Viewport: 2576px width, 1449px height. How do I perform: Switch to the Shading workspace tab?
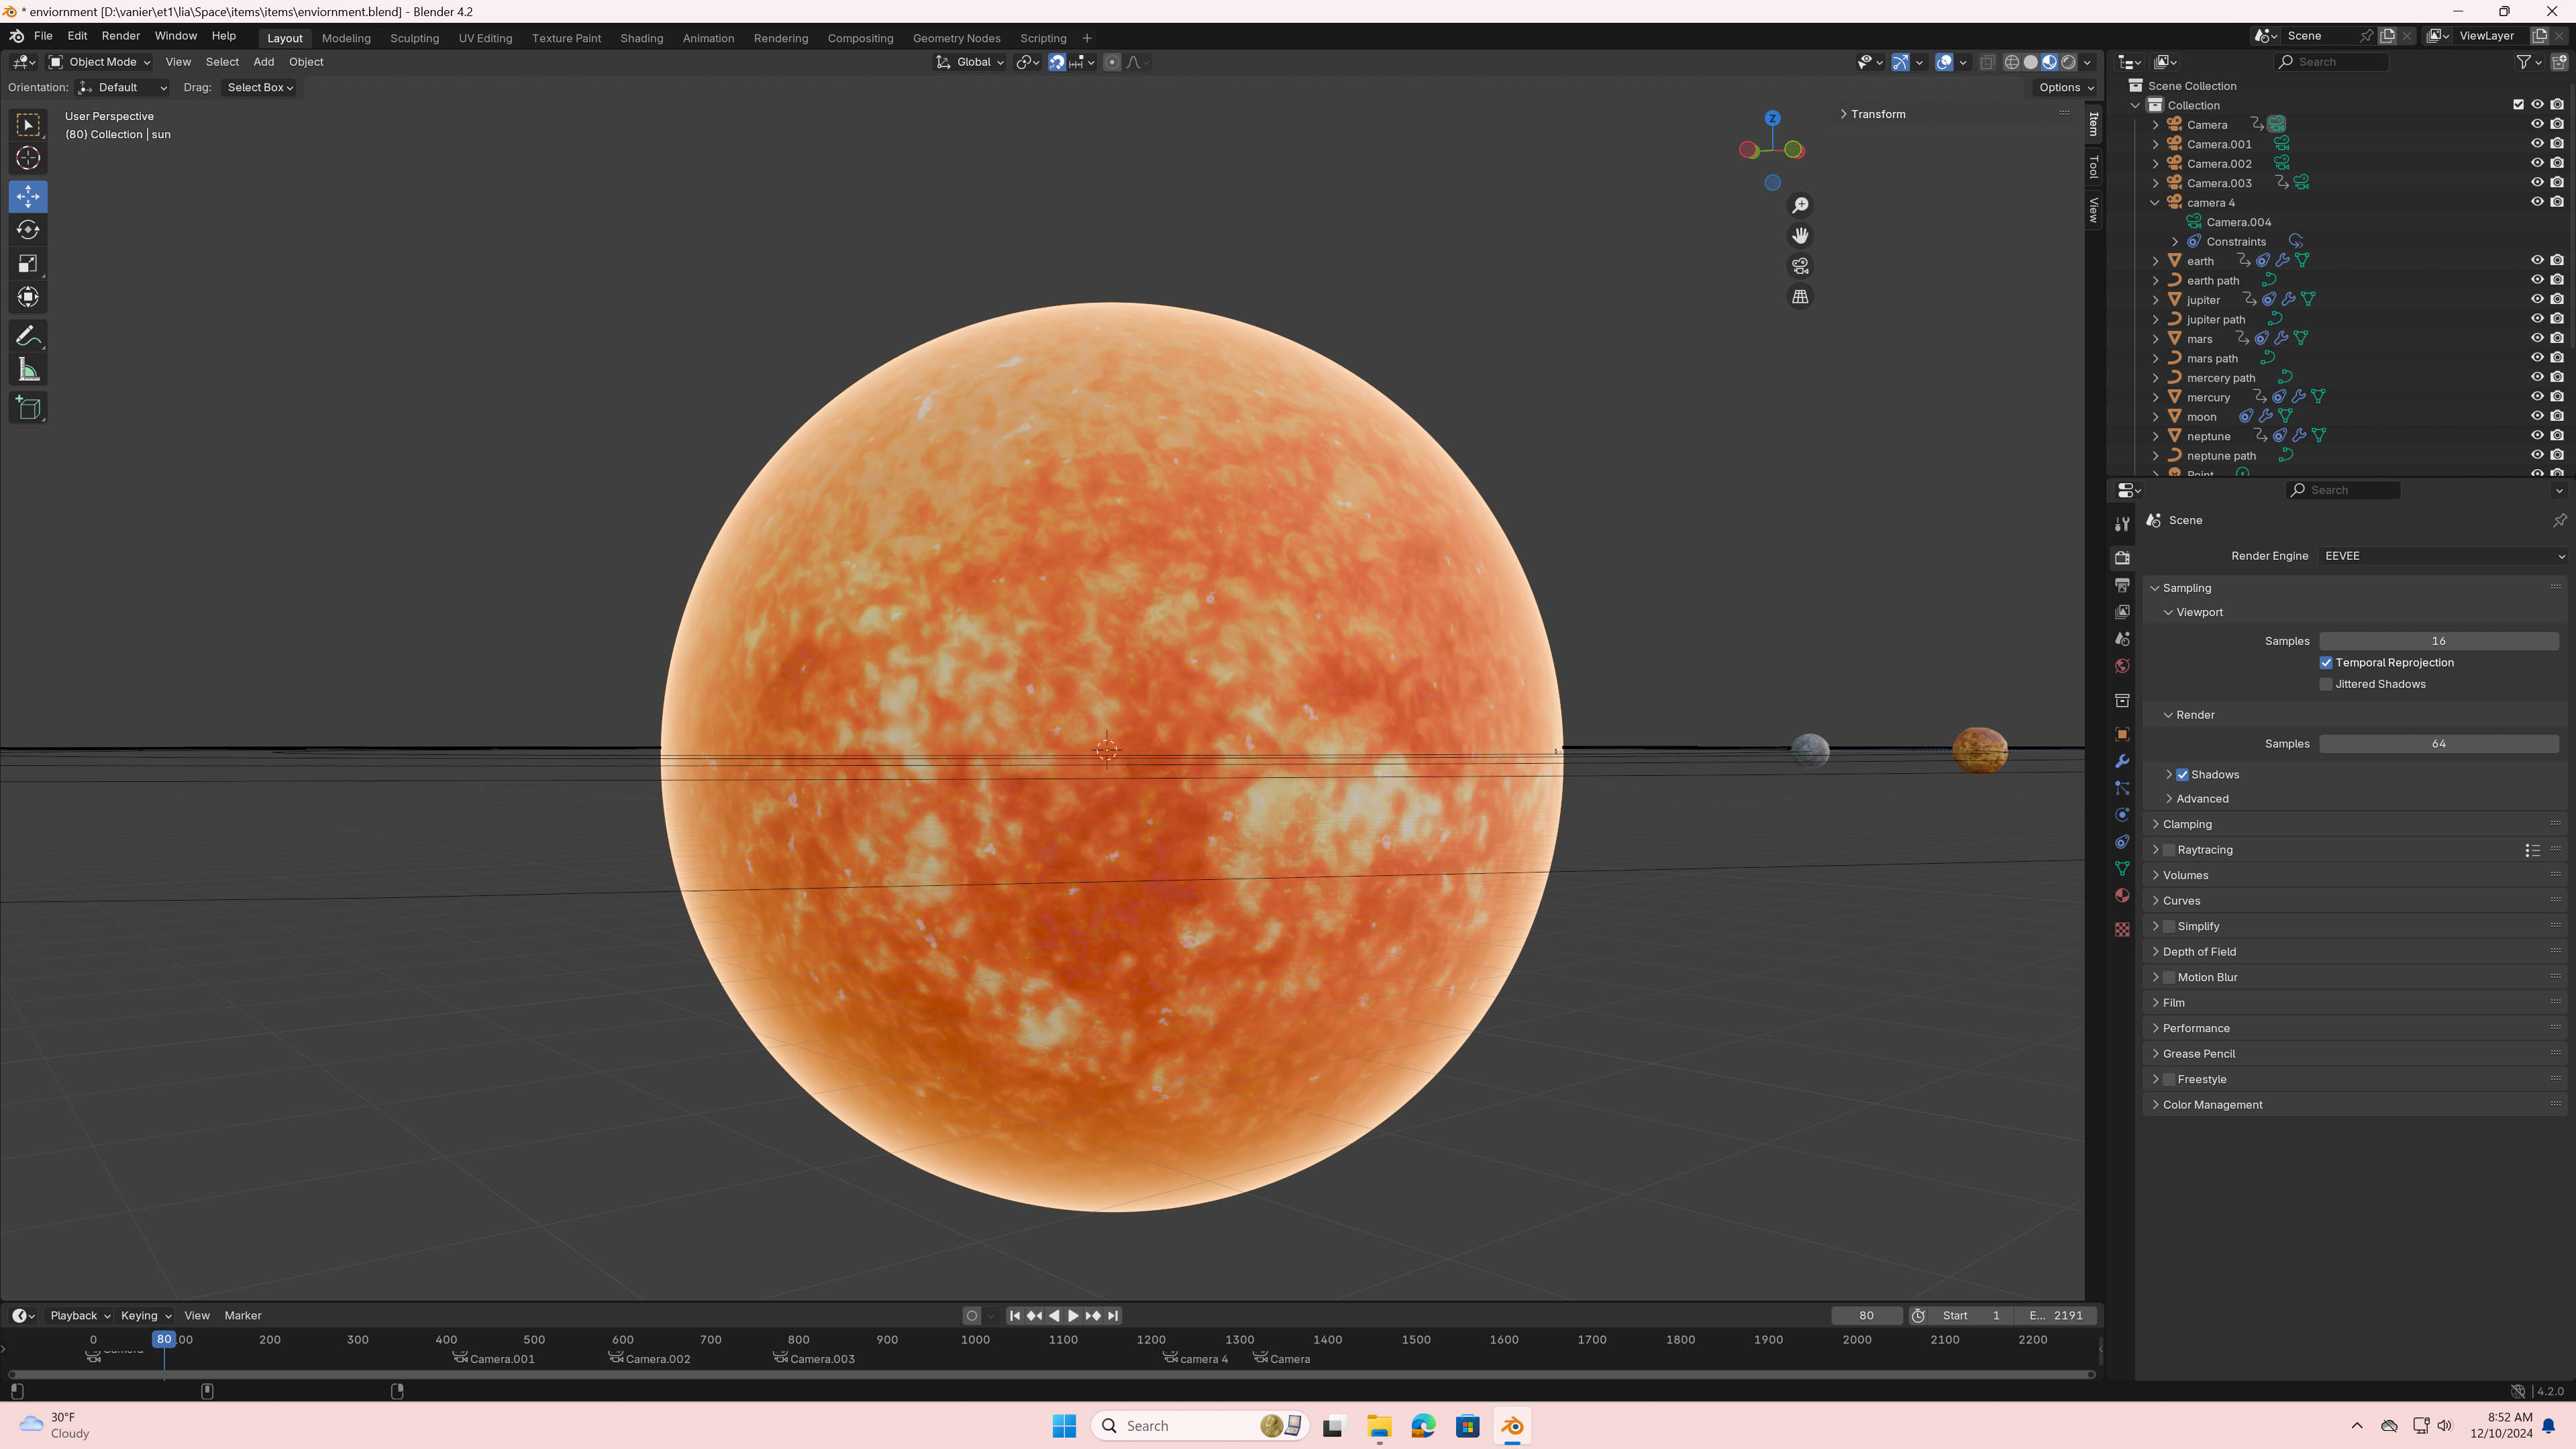pos(641,38)
